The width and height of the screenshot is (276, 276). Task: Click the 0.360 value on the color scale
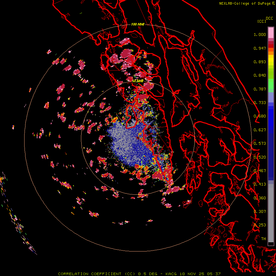pos(260,198)
